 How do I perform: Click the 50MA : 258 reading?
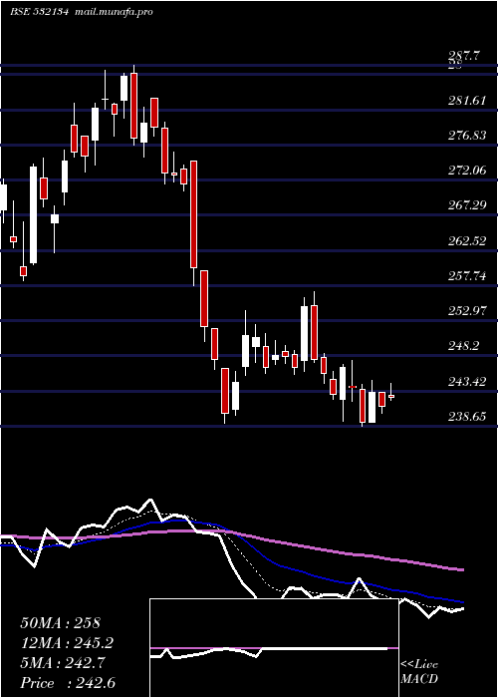click(x=61, y=623)
